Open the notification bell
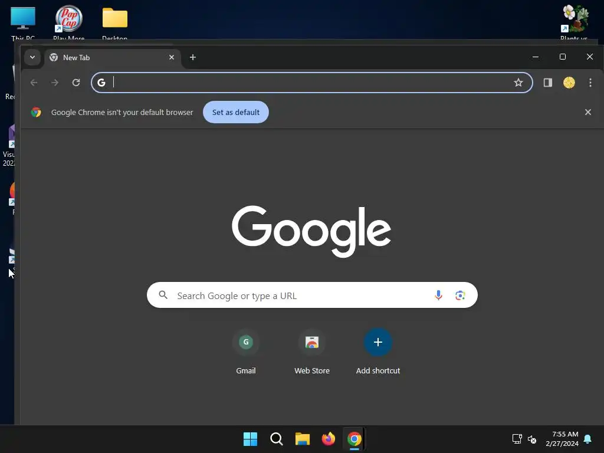The width and height of the screenshot is (604, 453). 588,439
